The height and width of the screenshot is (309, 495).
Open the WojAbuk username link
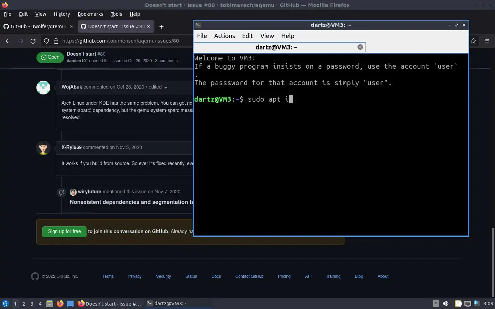(72, 87)
